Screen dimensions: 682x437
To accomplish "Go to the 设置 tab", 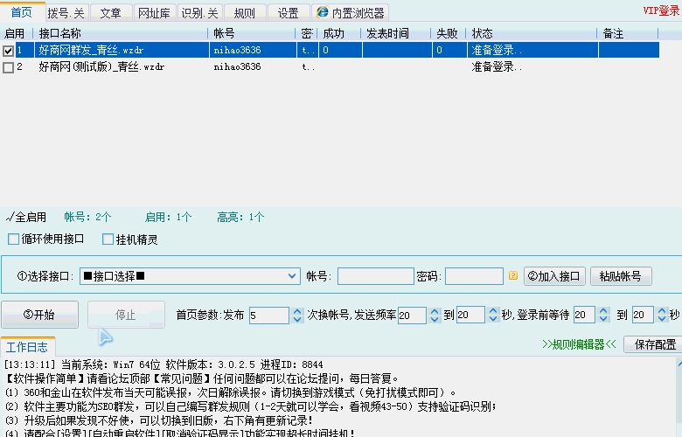I will 288,13.
